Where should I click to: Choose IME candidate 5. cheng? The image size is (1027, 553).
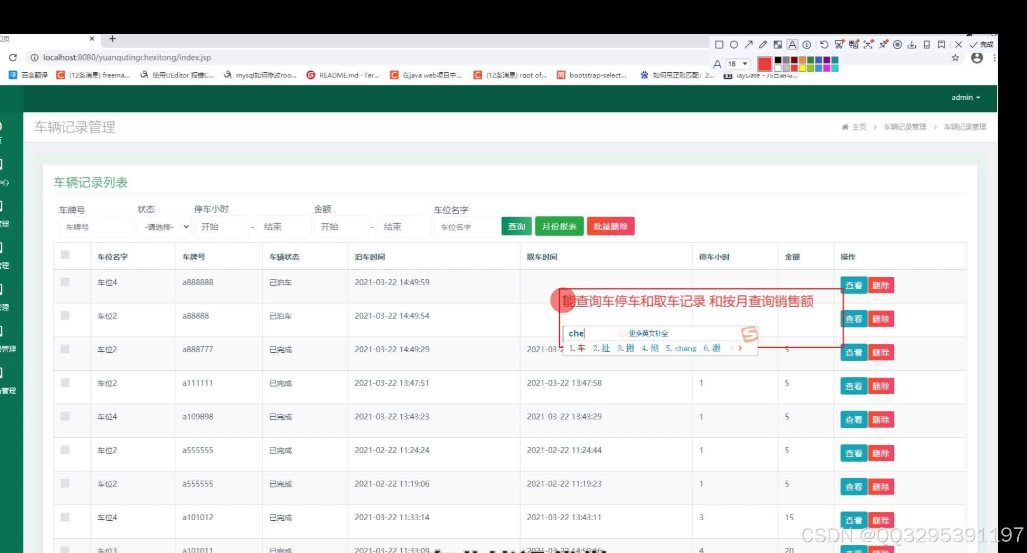point(681,348)
